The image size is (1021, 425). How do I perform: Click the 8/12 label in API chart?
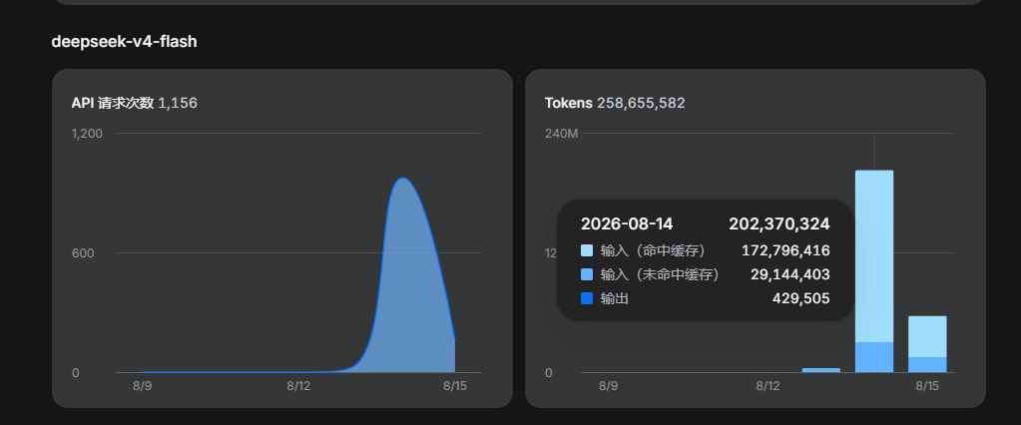pyautogui.click(x=298, y=386)
